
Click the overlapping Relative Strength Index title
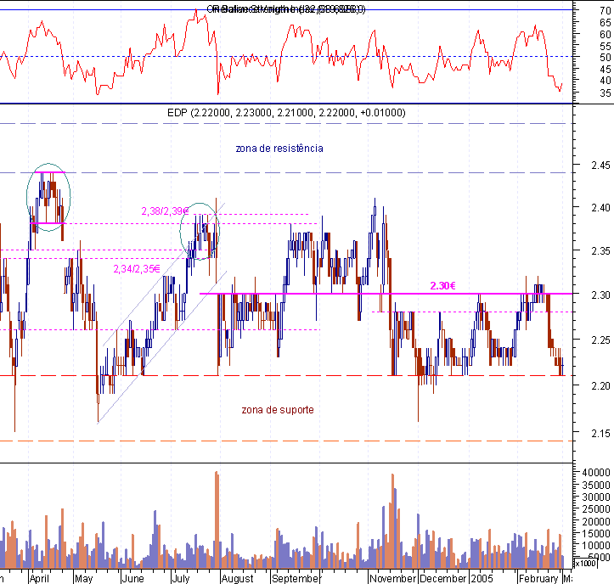[286, 9]
